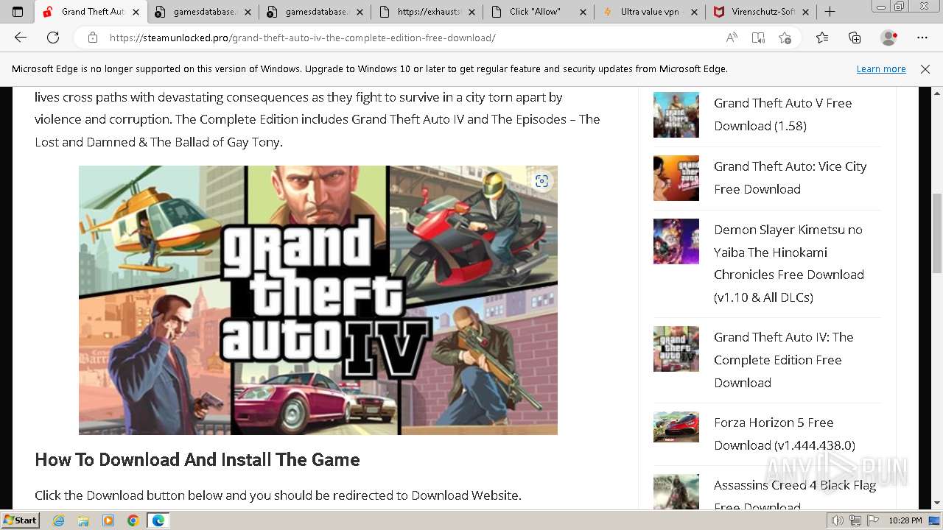
Task: Open Google Chrome from the taskbar
Action: (x=133, y=520)
